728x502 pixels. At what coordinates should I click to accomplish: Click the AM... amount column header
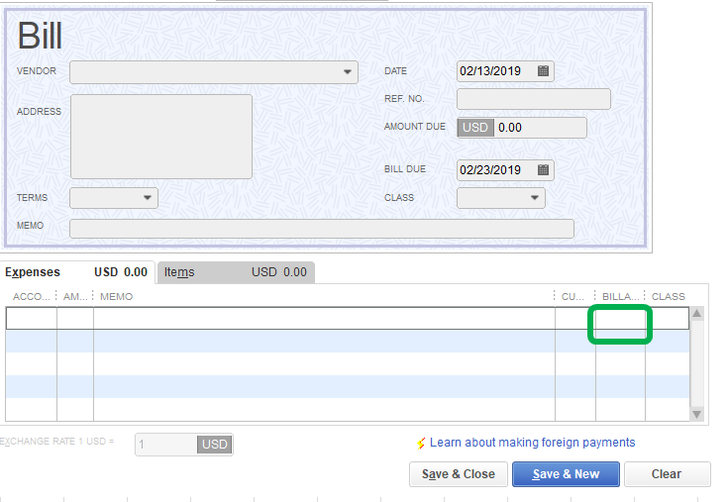click(74, 296)
